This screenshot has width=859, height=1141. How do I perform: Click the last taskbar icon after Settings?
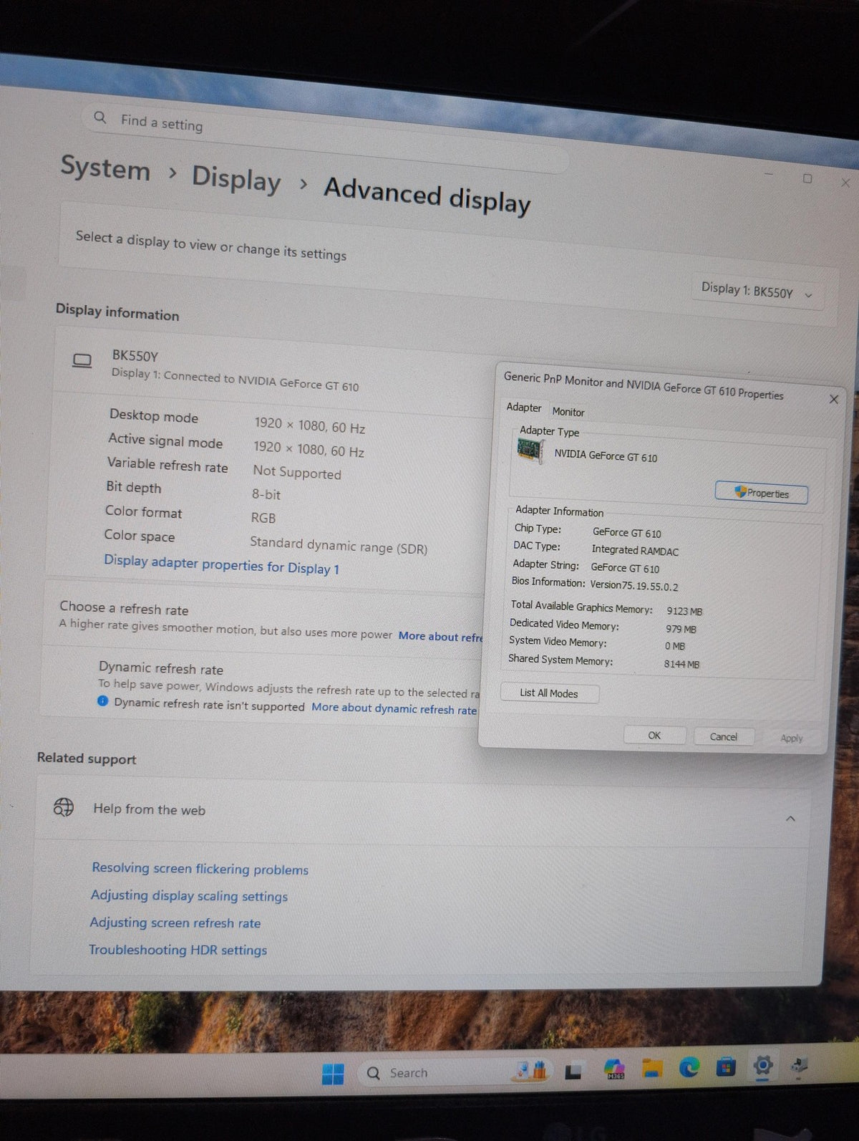[800, 1065]
